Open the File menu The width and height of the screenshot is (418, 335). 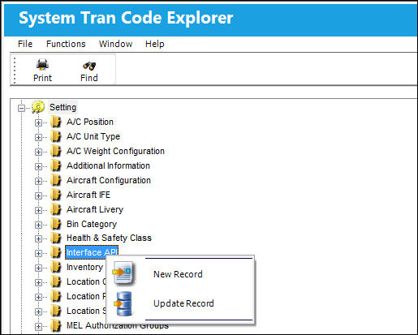tap(25, 44)
